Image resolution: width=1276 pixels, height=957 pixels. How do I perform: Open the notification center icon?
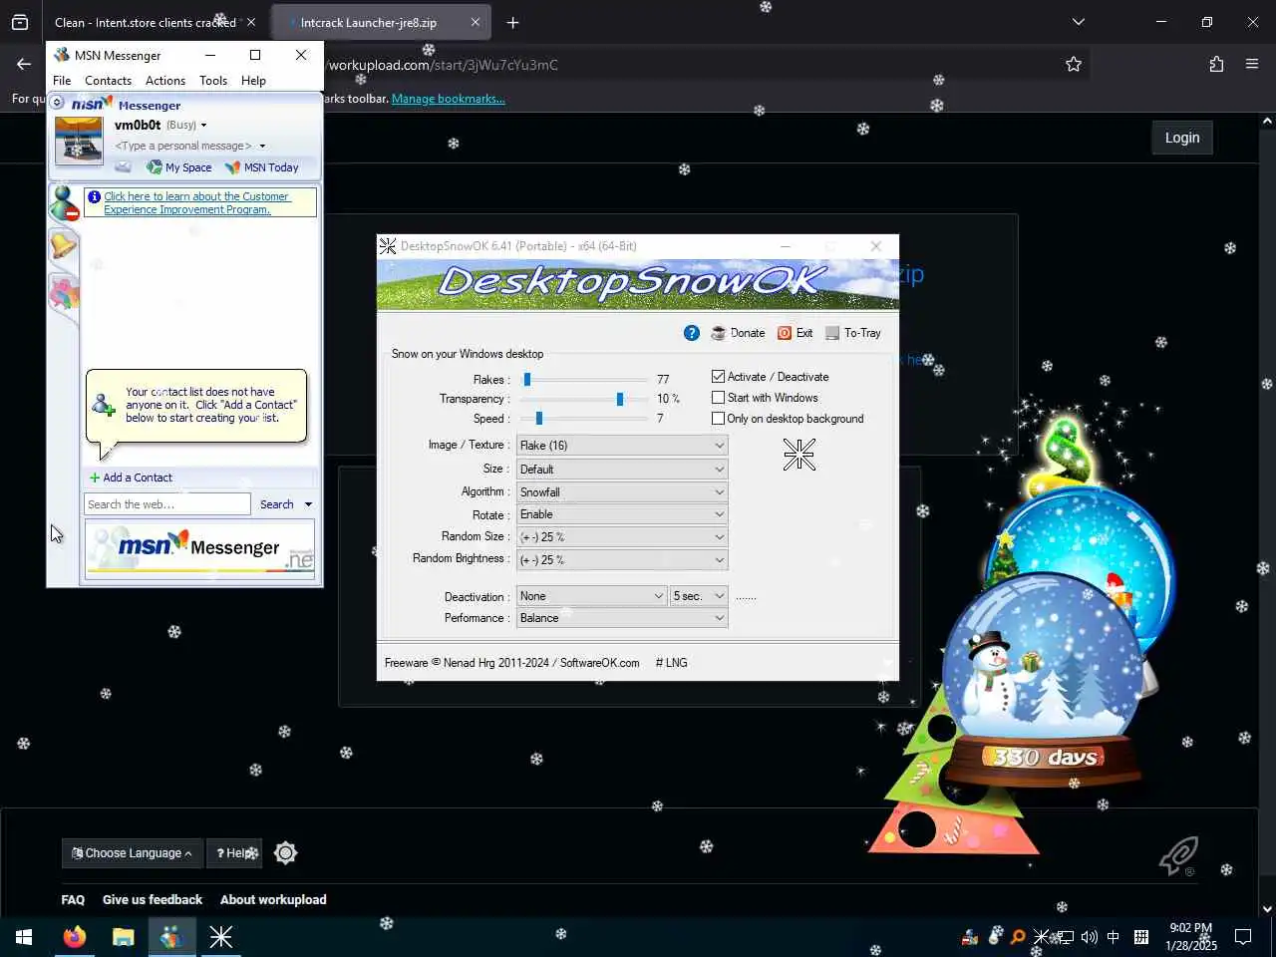click(1243, 936)
